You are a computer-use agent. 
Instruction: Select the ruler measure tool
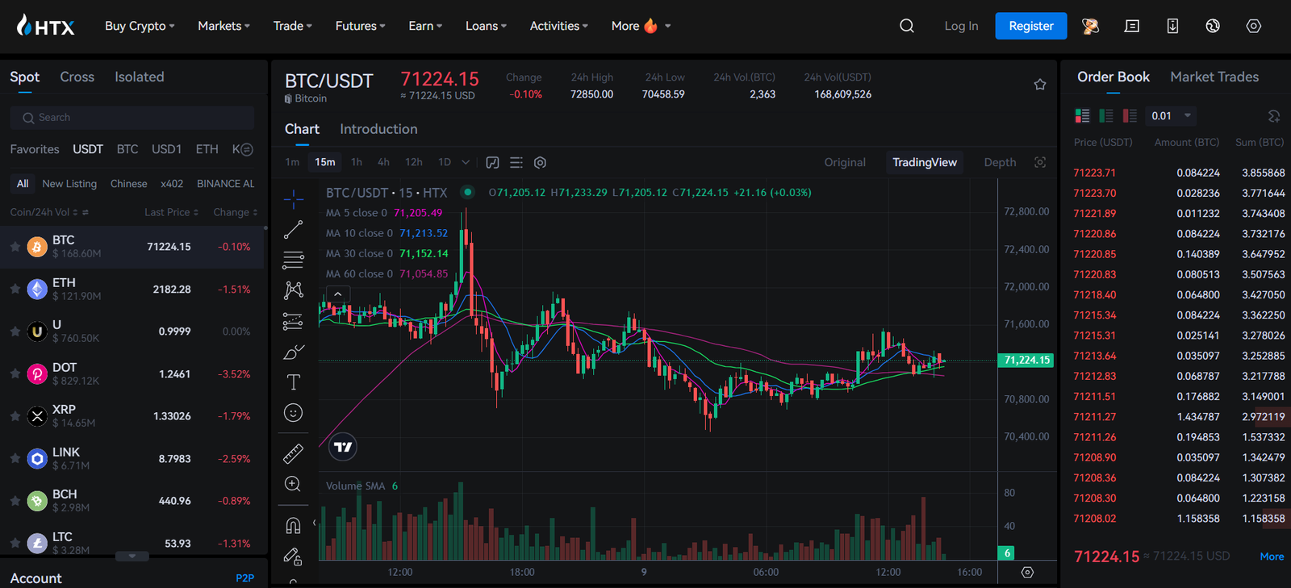[294, 453]
